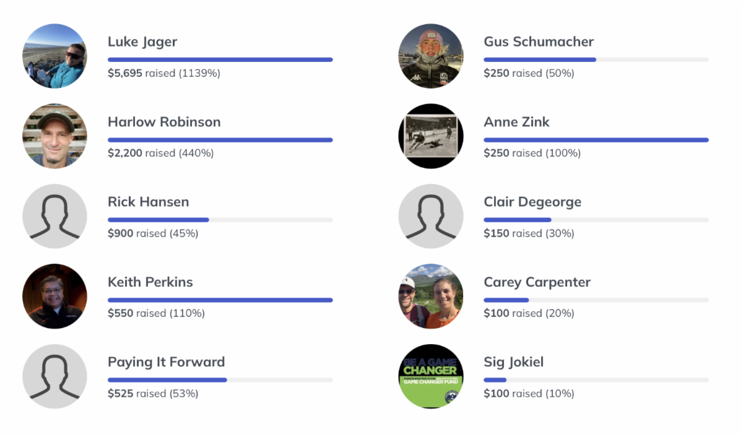Image resolution: width=743 pixels, height=437 pixels.
Task: Open Harlow Robinson's avatar picture
Action: pyautogui.click(x=54, y=136)
